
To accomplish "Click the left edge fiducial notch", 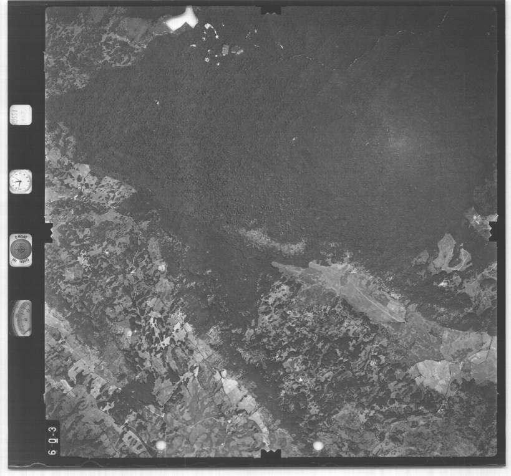I will tap(49, 232).
